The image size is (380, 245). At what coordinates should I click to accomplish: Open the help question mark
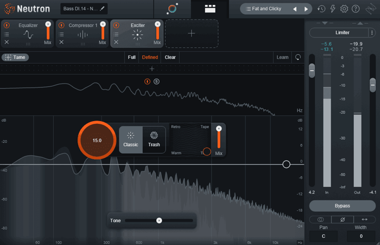356,9
